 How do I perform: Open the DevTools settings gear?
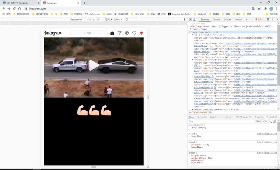coord(268,19)
